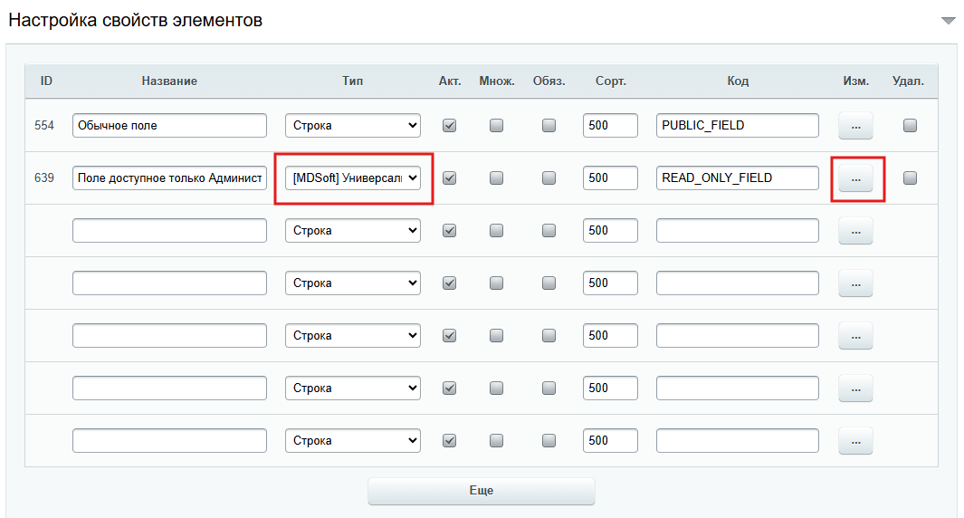
Task: Click the ellipsis button in fourth row
Action: click(x=855, y=283)
